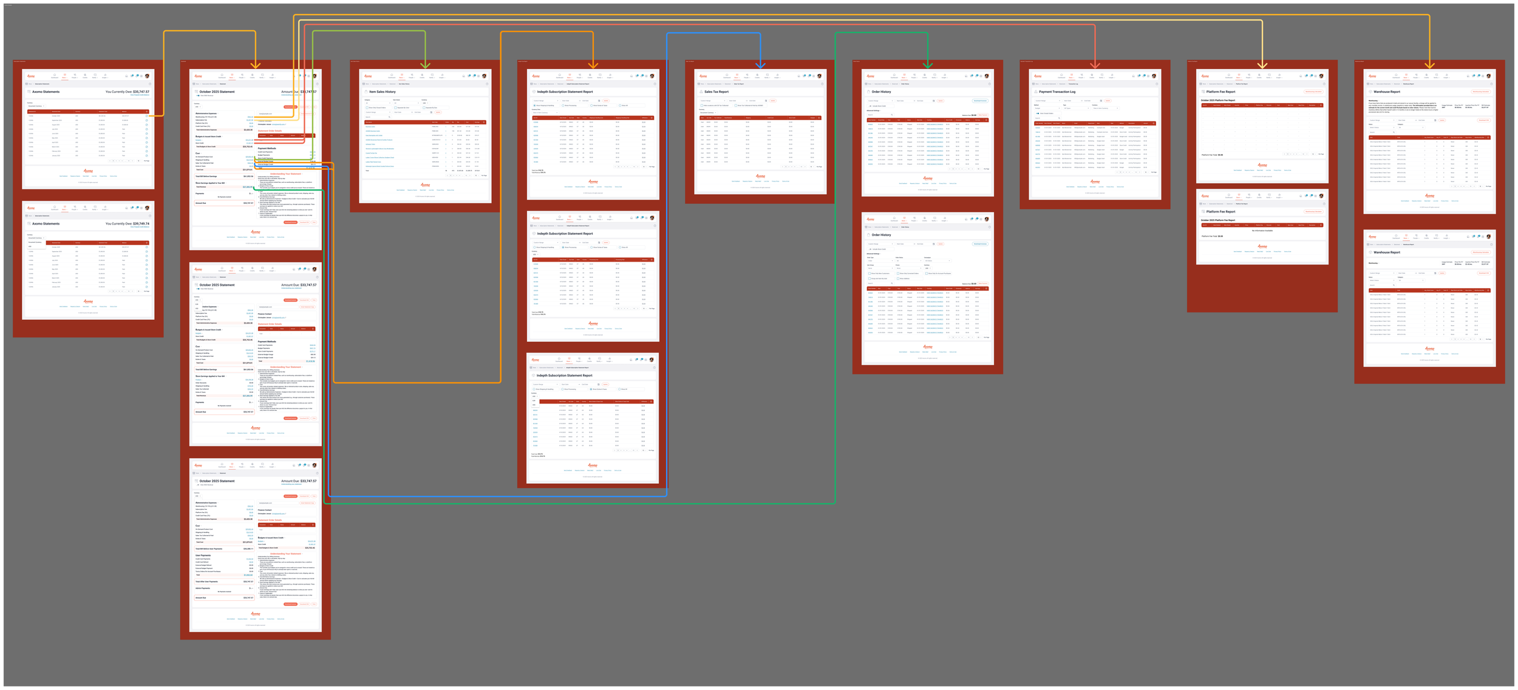The width and height of the screenshot is (1518, 690).
Task: Expand the Order Status dropdown in Order History
Action: [x=909, y=261]
